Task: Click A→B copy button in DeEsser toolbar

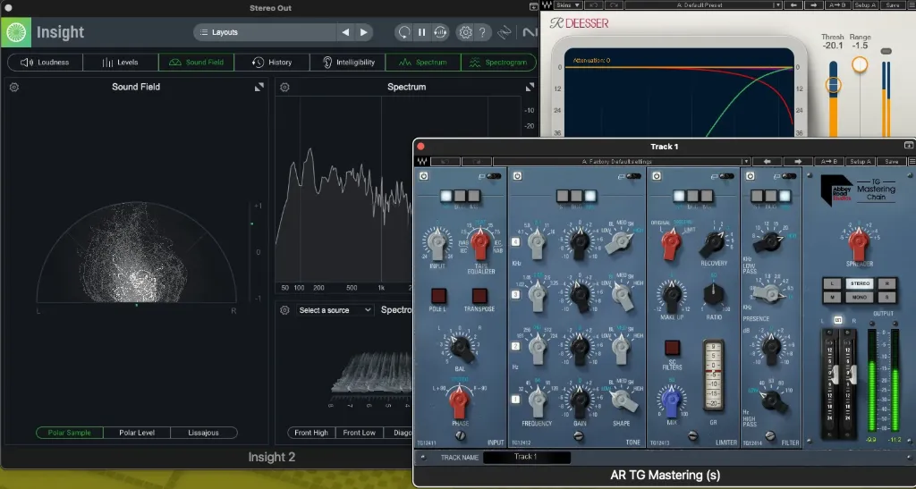Action: 836,5
